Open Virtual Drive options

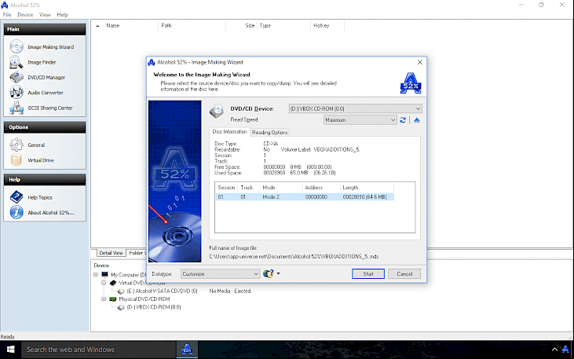pos(16,160)
